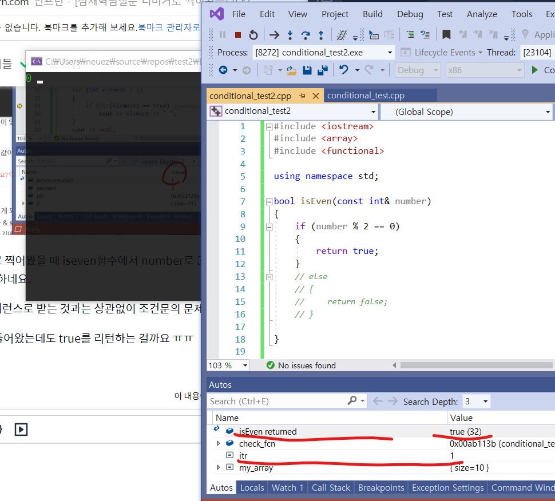Open the File menu
555x501 pixels.
point(239,14)
